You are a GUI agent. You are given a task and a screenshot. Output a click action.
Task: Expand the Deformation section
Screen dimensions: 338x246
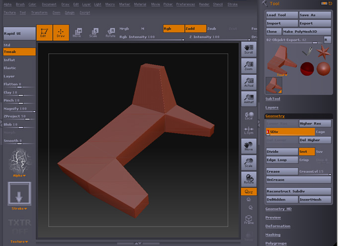pos(277,226)
